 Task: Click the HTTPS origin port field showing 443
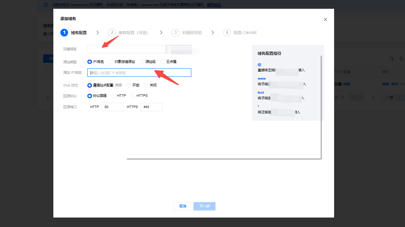[151, 107]
